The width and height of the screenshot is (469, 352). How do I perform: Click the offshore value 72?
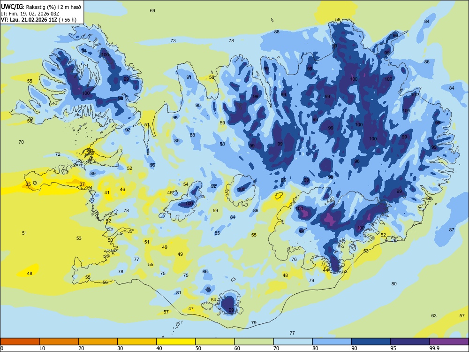coord(58,154)
